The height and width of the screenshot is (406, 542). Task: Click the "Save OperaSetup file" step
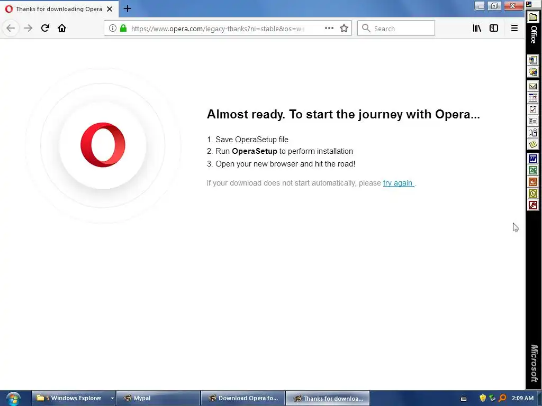pyautogui.click(x=251, y=140)
